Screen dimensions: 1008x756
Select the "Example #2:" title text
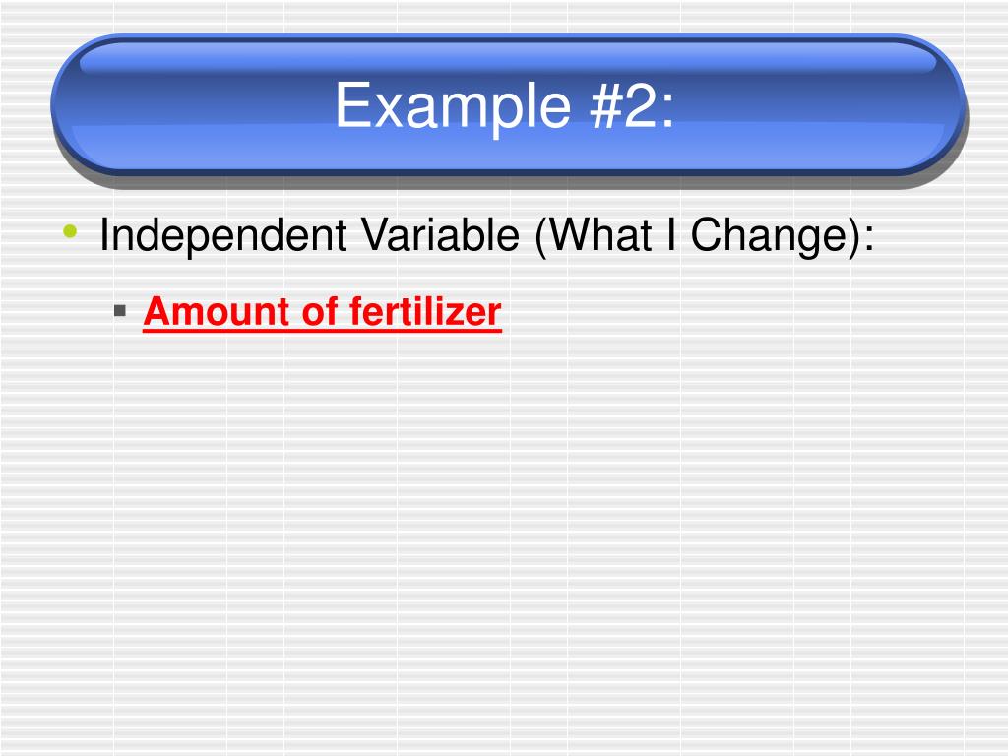point(505,105)
